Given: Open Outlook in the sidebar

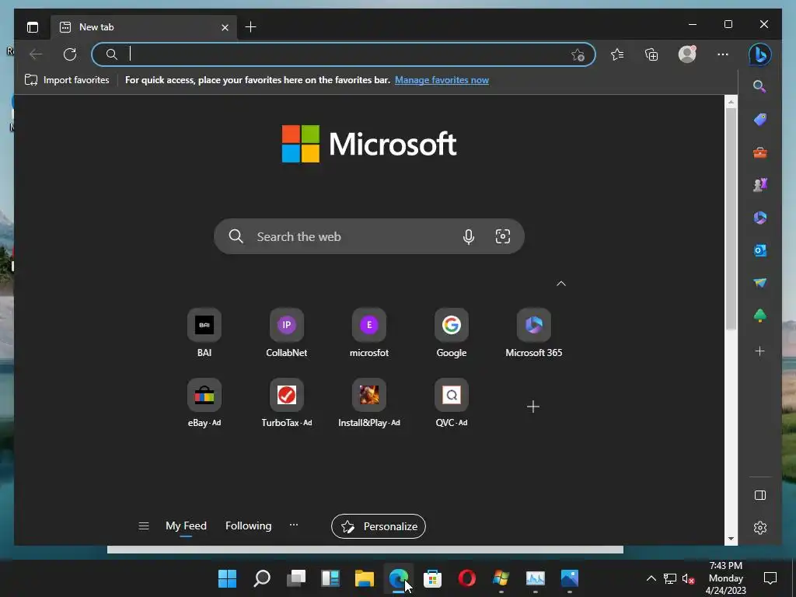Looking at the screenshot, I should click(760, 250).
